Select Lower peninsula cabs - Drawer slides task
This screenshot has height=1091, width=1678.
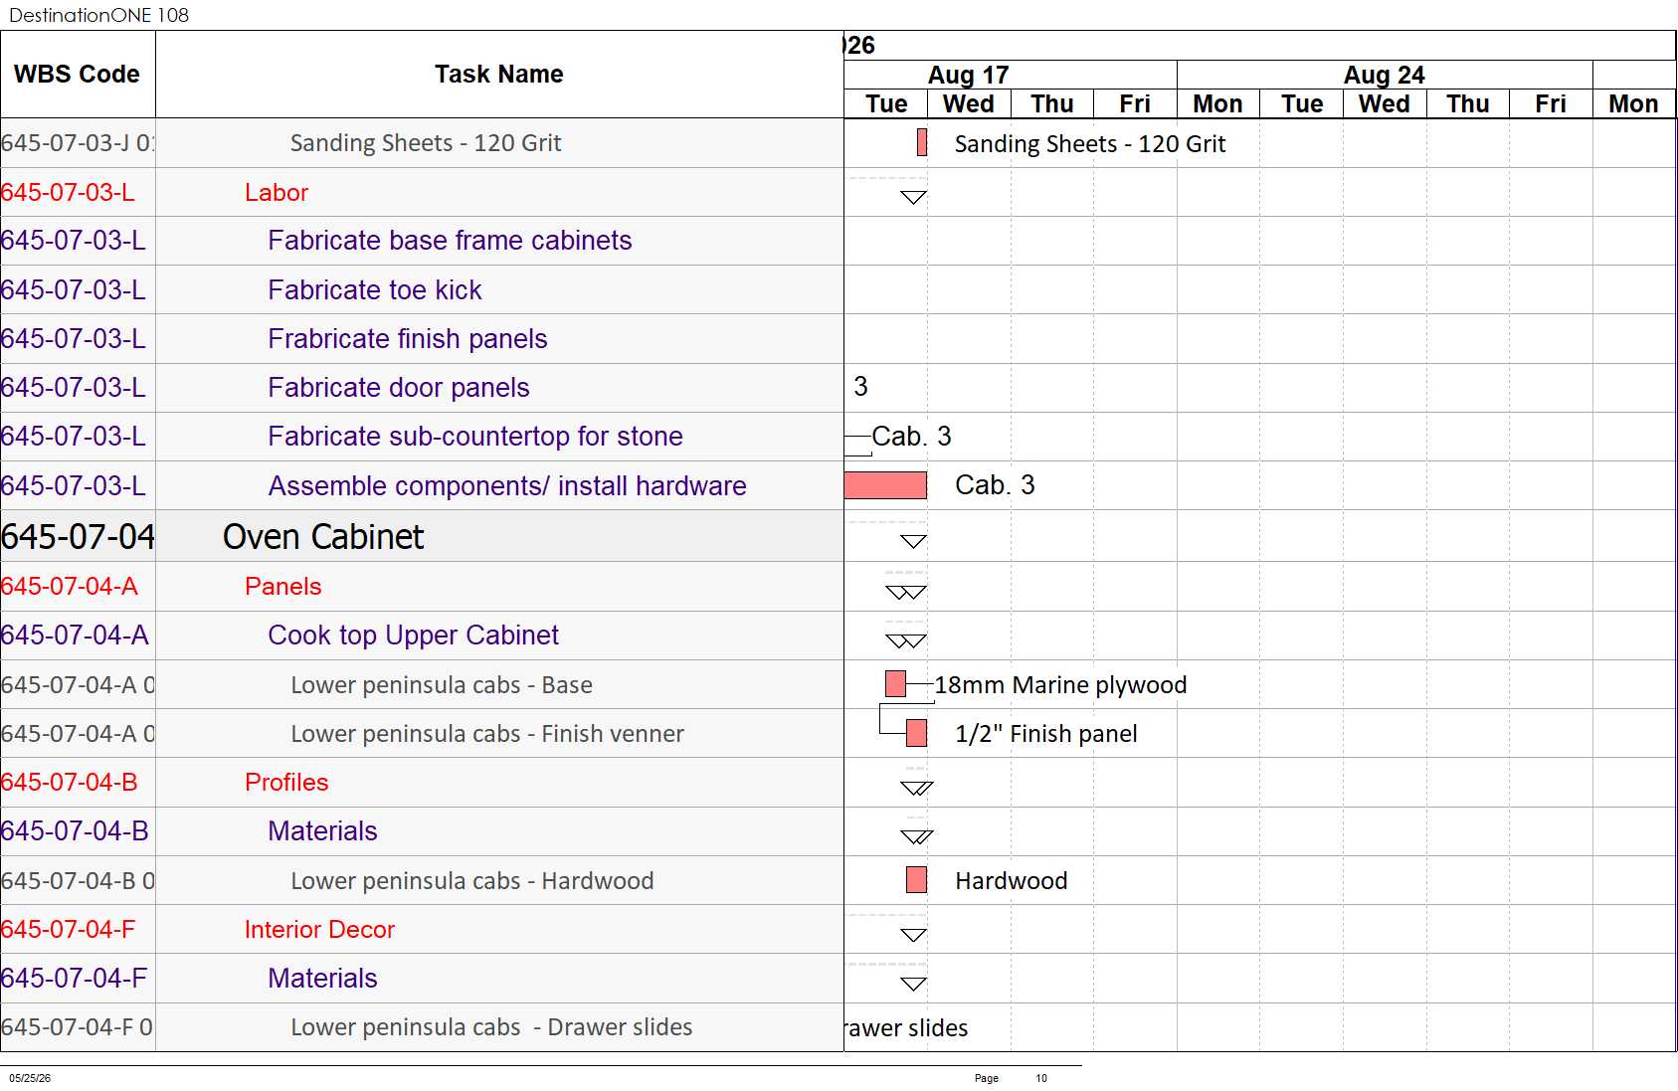pos(491,1026)
